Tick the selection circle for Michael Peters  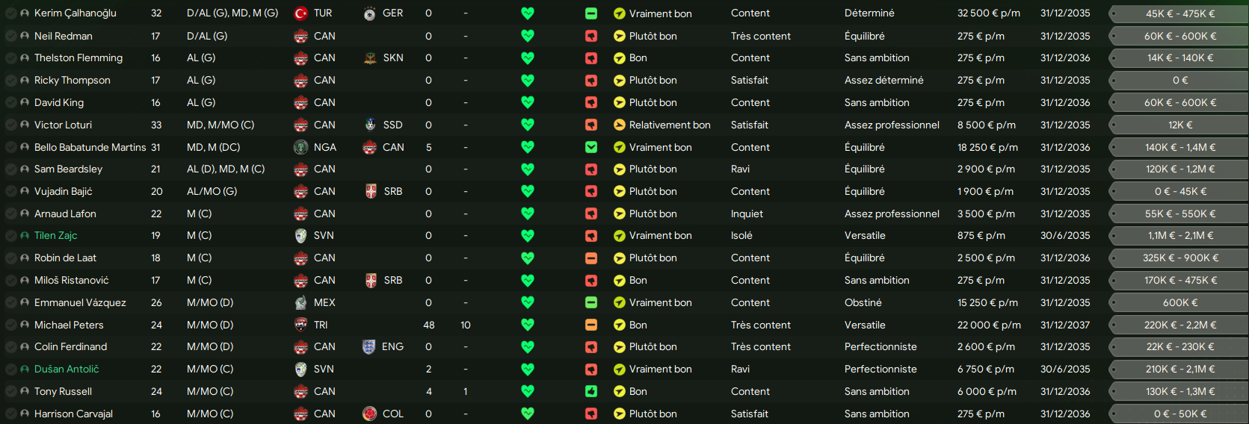[10, 325]
